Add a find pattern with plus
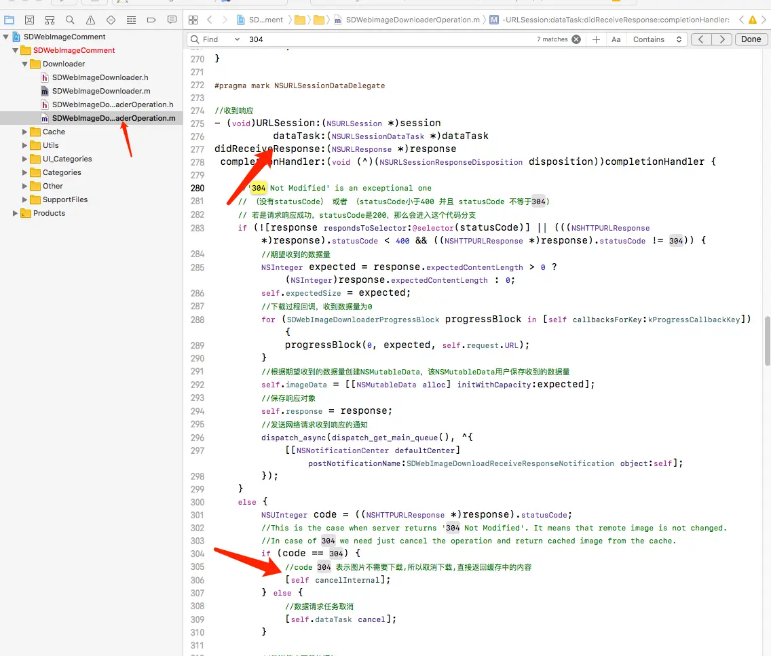The height and width of the screenshot is (656, 771). pyautogui.click(x=596, y=39)
